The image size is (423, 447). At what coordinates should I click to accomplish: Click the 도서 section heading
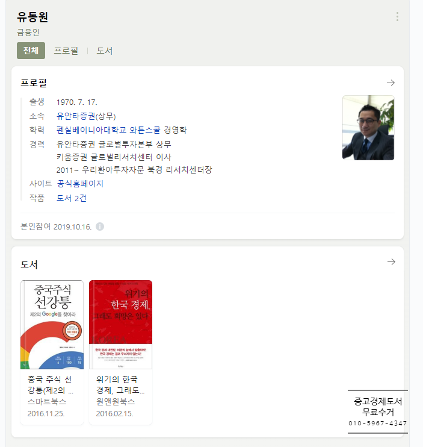click(x=29, y=264)
